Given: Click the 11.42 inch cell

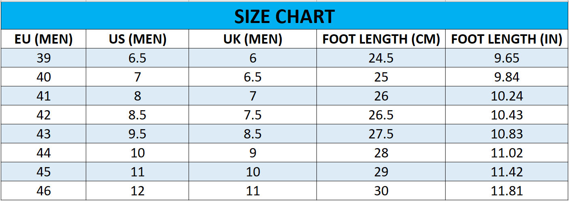Looking at the screenshot, I should (507, 172).
